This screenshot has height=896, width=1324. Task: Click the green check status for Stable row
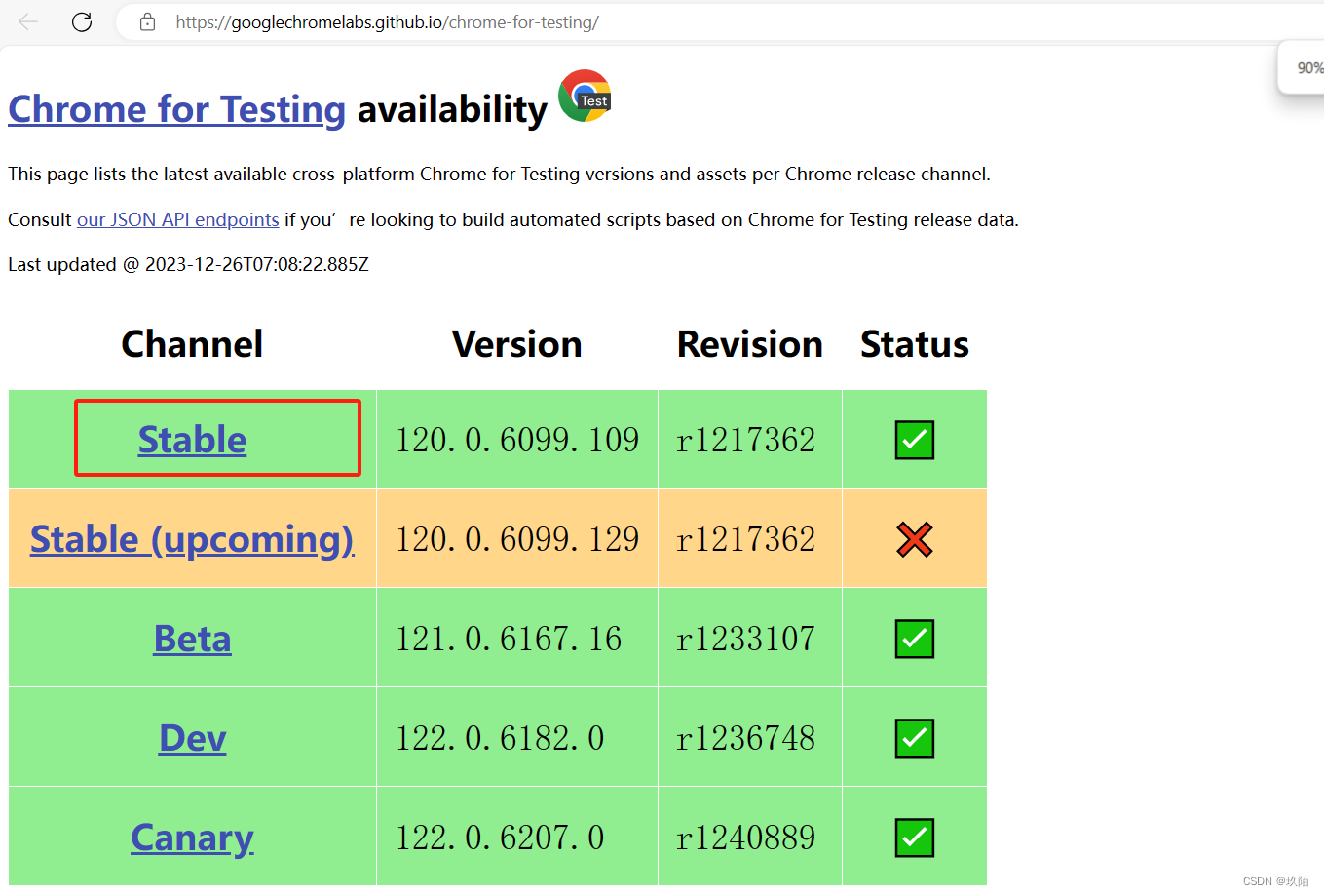click(915, 440)
